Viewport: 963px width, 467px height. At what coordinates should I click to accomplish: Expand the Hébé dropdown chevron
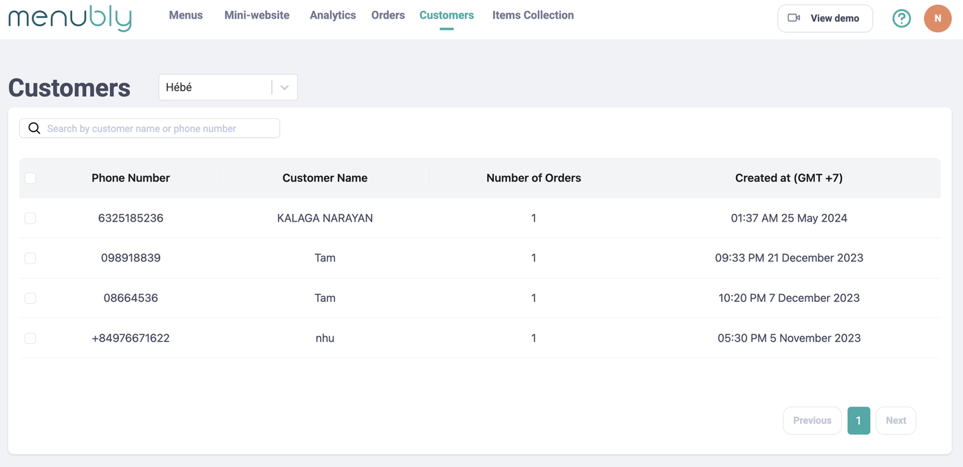285,87
